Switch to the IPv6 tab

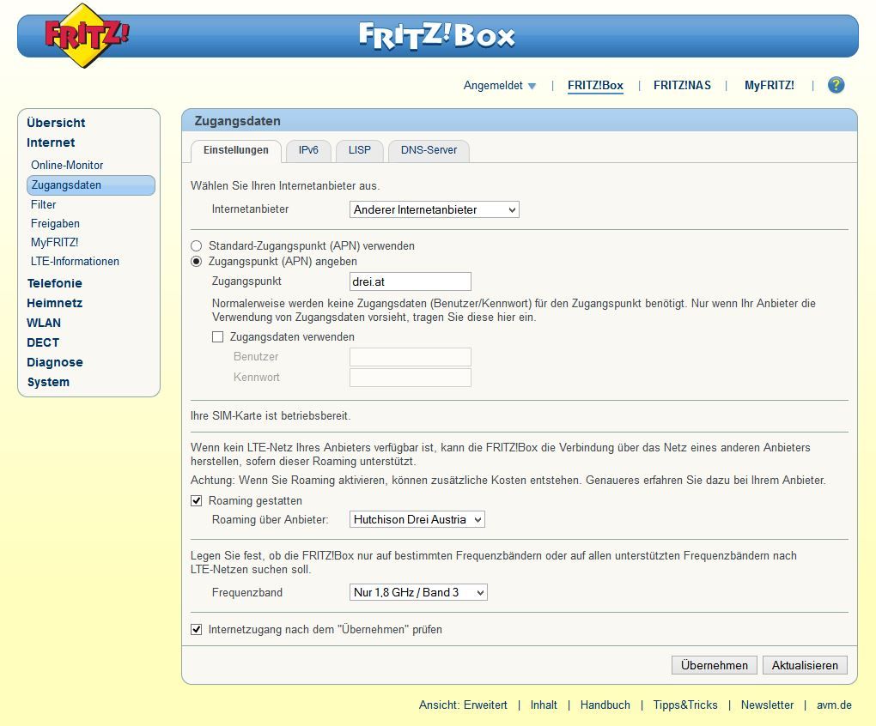[x=308, y=150]
